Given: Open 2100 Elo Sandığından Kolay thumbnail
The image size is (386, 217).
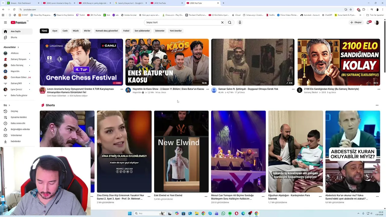Looking at the screenshot, I should pyautogui.click(x=339, y=62).
